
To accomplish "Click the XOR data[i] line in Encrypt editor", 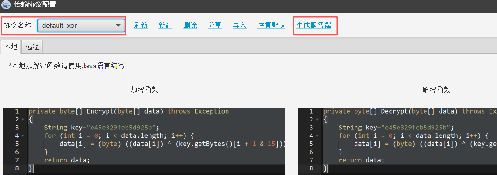I will point(172,144).
